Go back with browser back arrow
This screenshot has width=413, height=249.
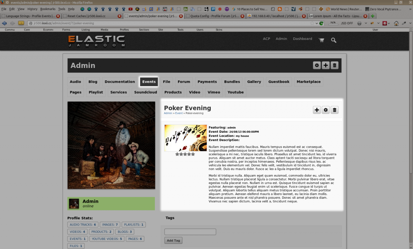(5, 23)
